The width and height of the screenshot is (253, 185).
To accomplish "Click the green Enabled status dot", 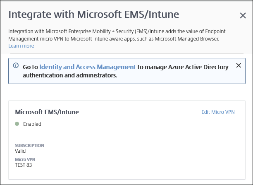I will [17, 124].
